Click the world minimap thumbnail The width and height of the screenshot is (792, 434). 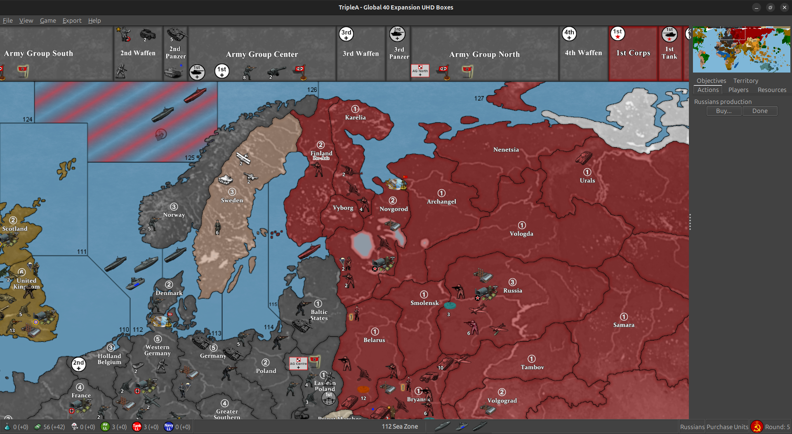(741, 49)
